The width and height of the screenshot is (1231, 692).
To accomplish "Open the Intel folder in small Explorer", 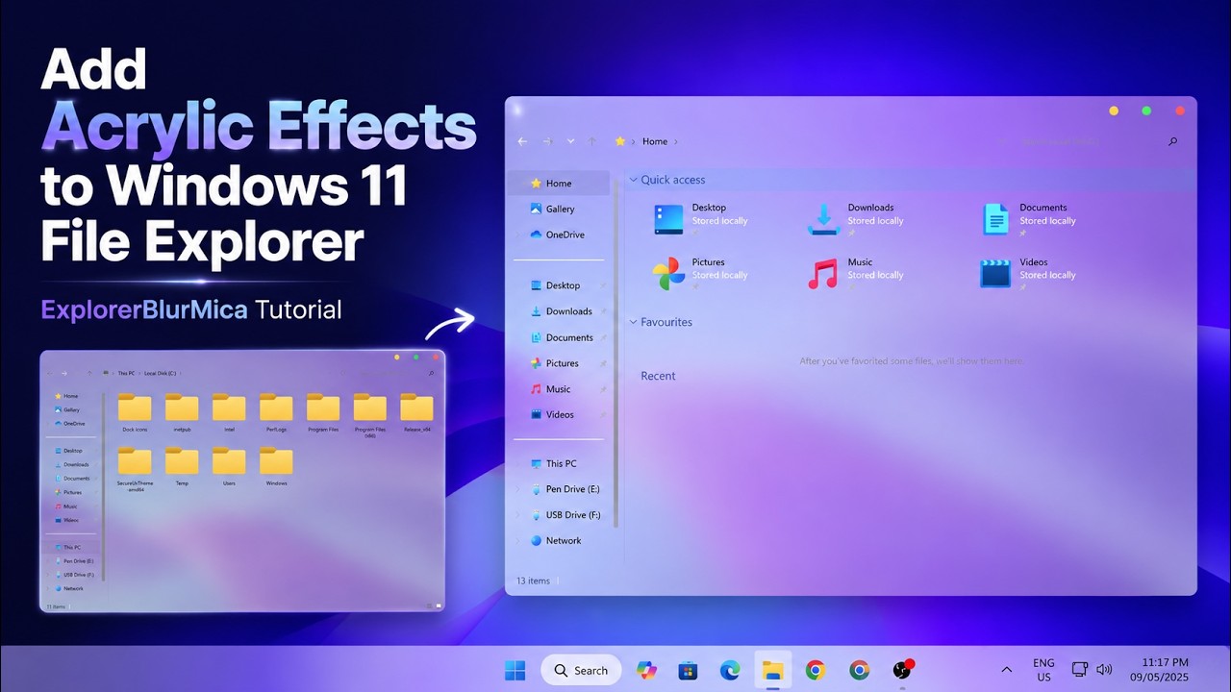I will click(x=229, y=412).
